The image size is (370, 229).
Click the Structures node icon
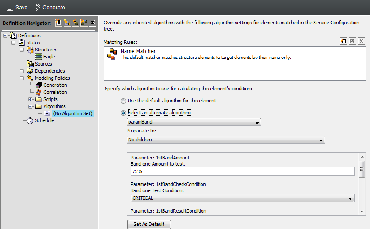[x=30, y=50]
